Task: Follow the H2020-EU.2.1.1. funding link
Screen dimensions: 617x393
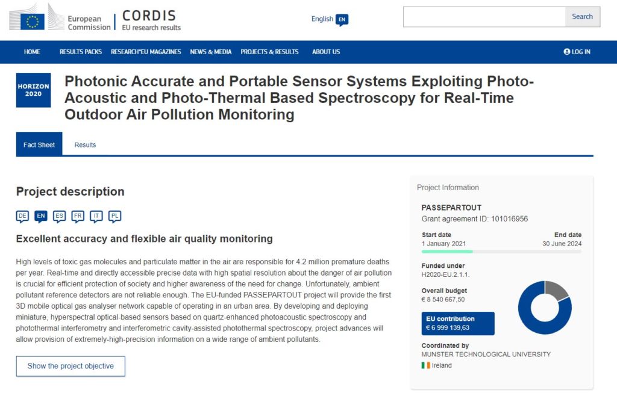Action: [x=445, y=274]
